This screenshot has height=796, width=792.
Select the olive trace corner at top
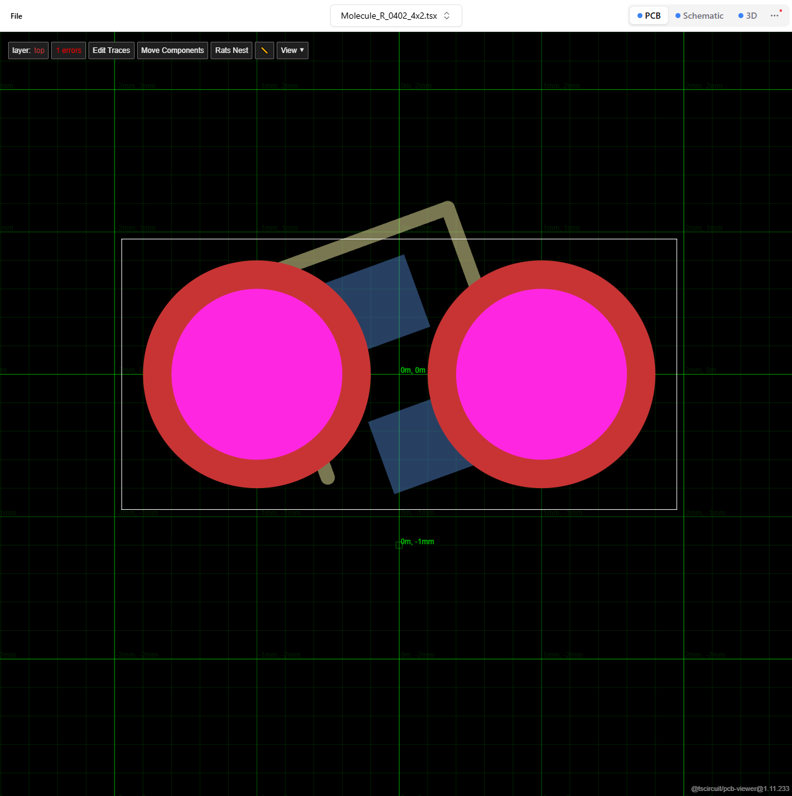[447, 209]
